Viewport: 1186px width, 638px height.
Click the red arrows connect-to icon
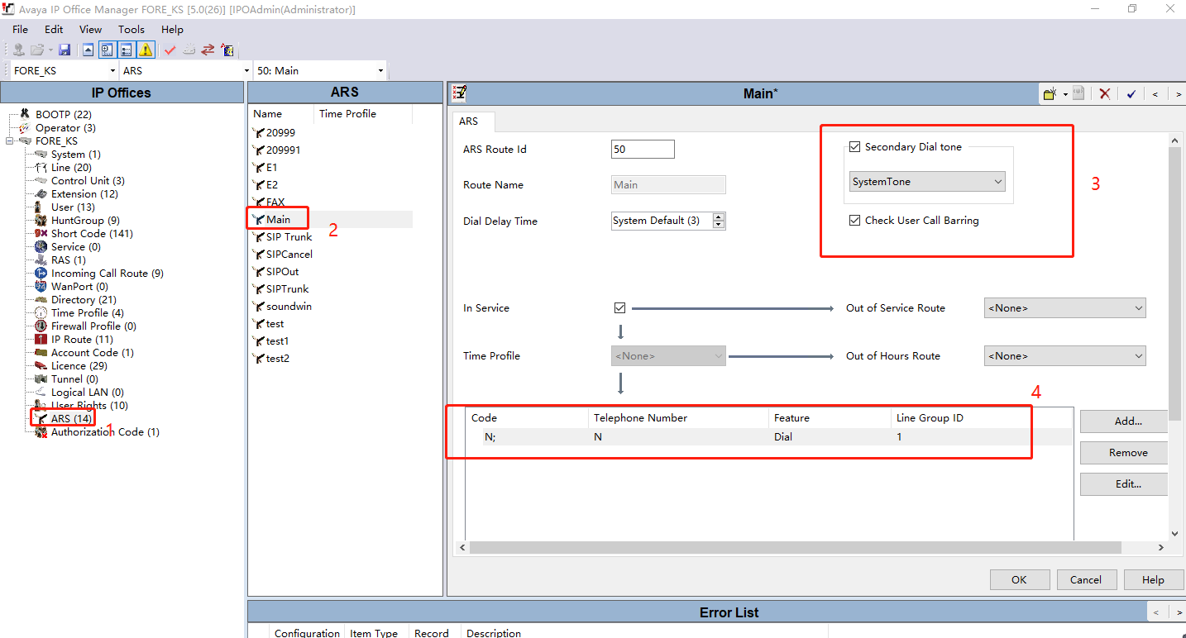click(x=208, y=50)
